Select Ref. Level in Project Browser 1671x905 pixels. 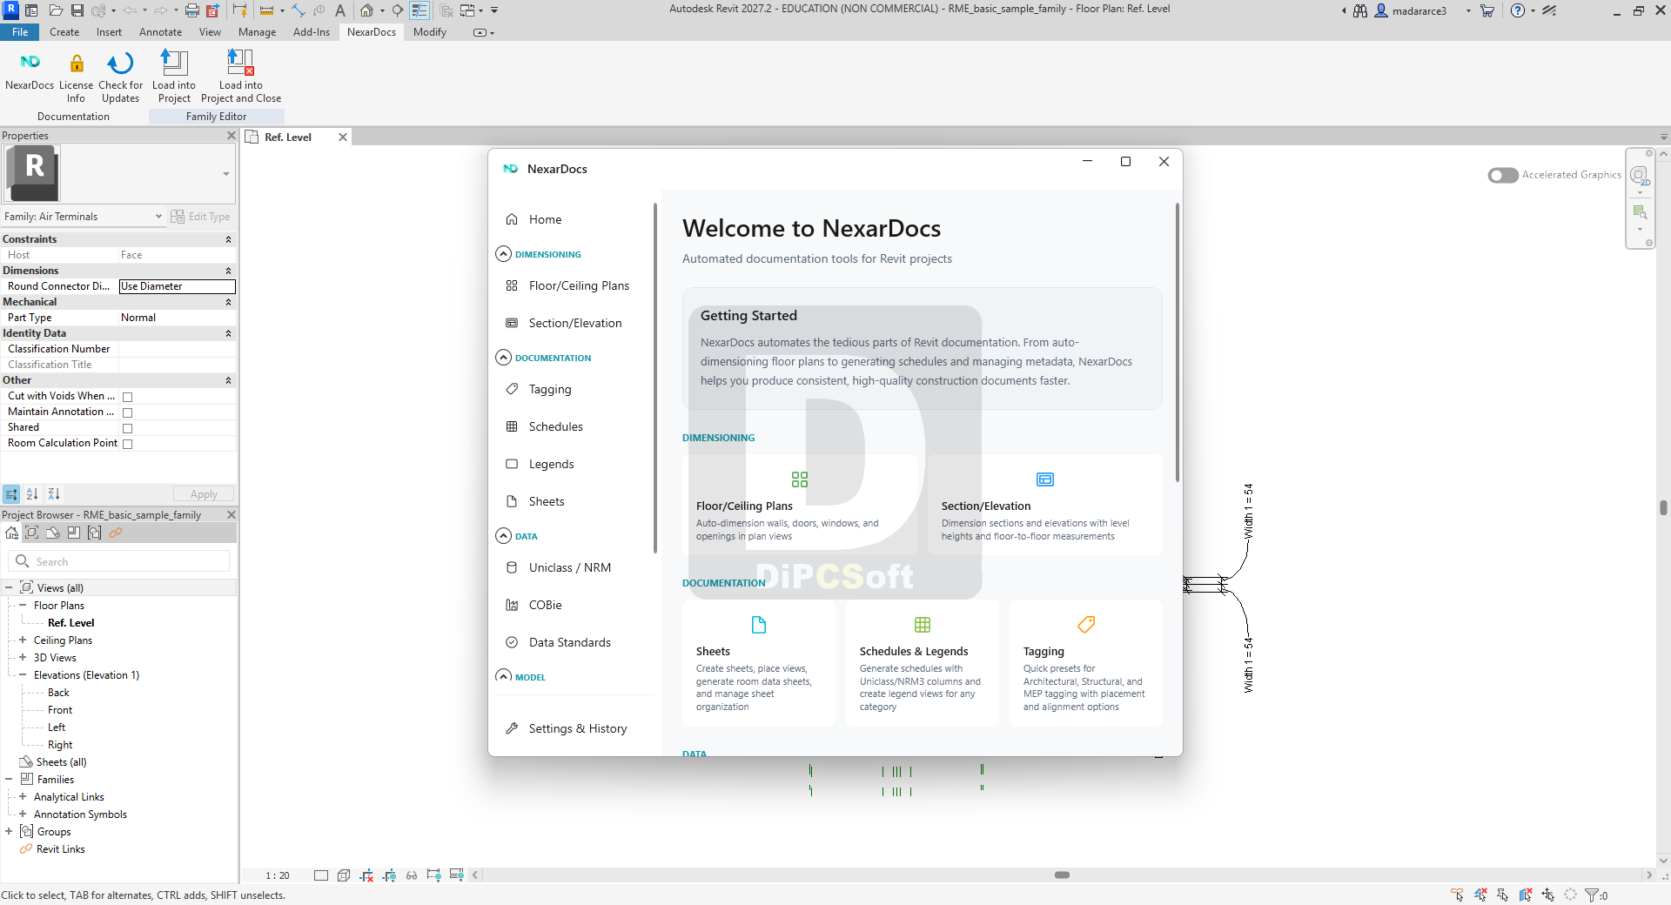pyautogui.click(x=71, y=623)
